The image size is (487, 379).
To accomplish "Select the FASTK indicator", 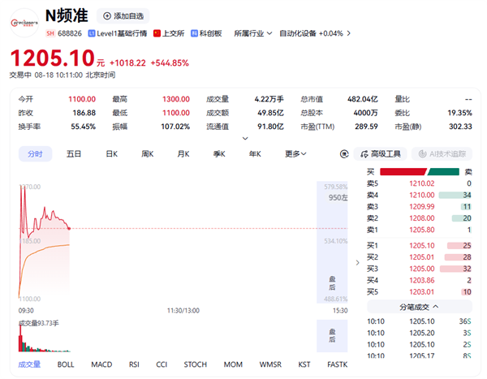I will click(338, 364).
